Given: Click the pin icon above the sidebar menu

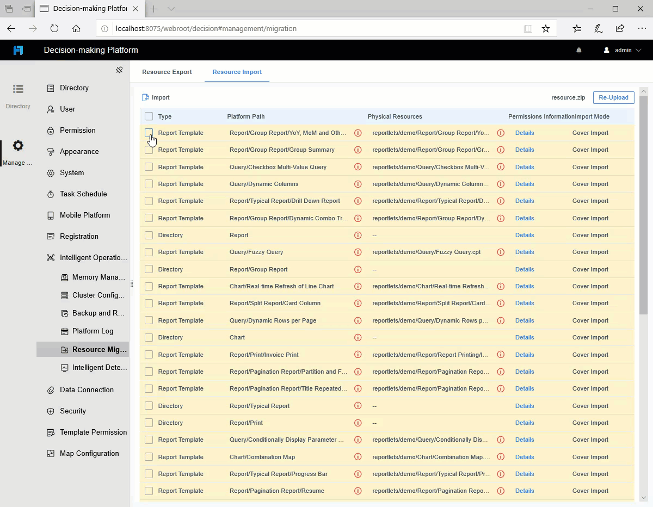Looking at the screenshot, I should pyautogui.click(x=119, y=70).
